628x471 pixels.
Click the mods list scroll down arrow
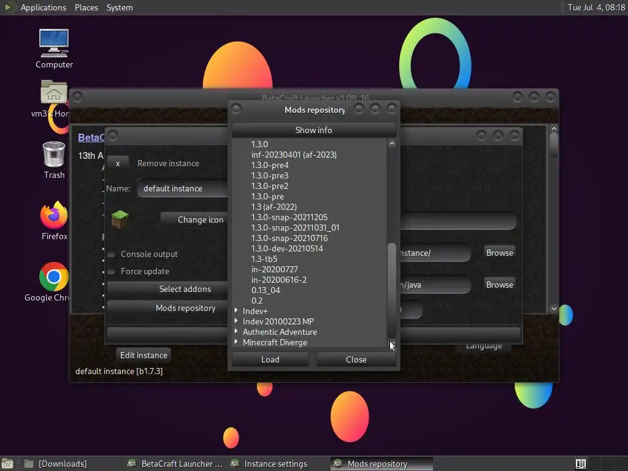point(392,343)
